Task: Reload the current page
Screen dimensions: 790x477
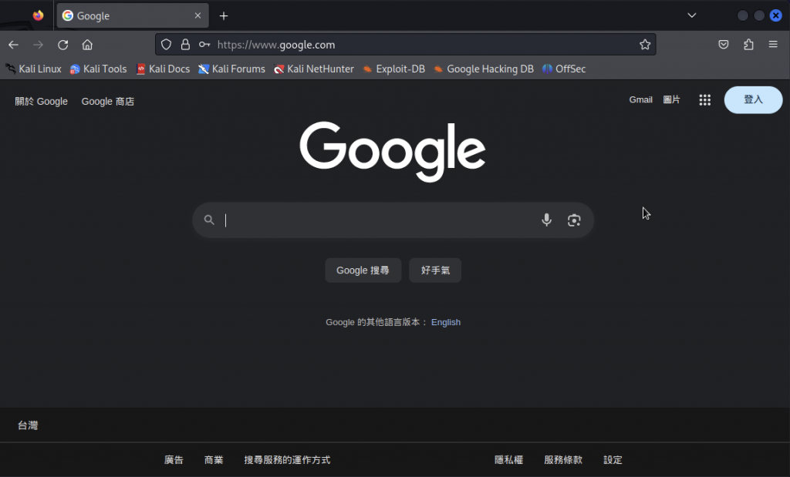Action: point(63,45)
